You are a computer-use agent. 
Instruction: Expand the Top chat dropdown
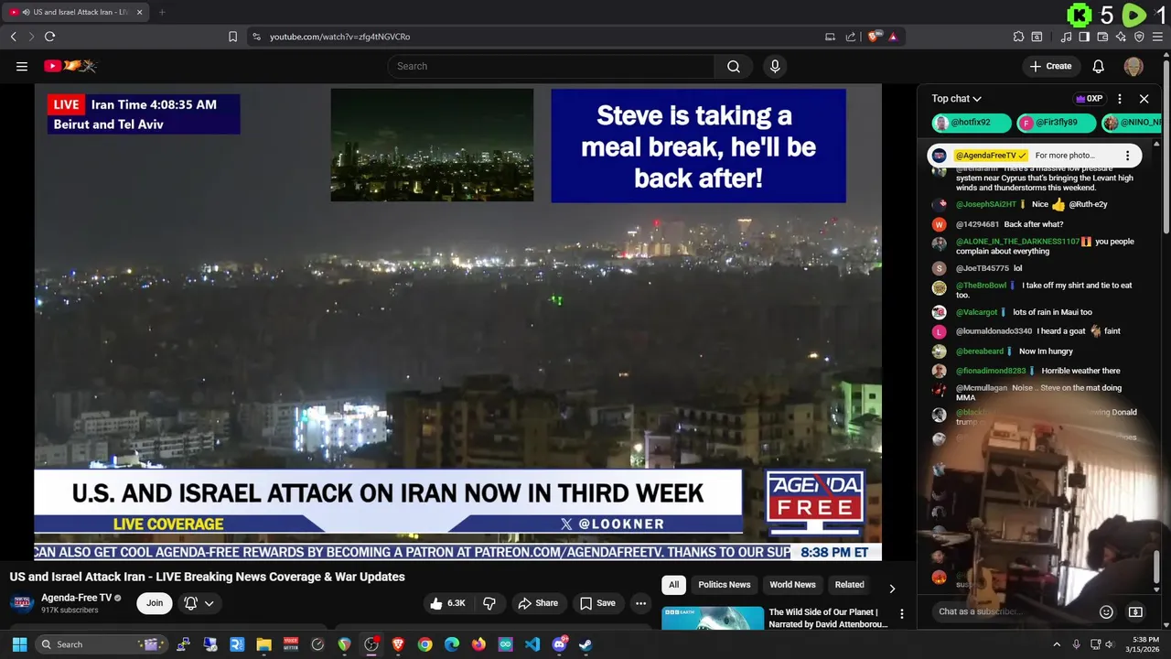[956, 99]
